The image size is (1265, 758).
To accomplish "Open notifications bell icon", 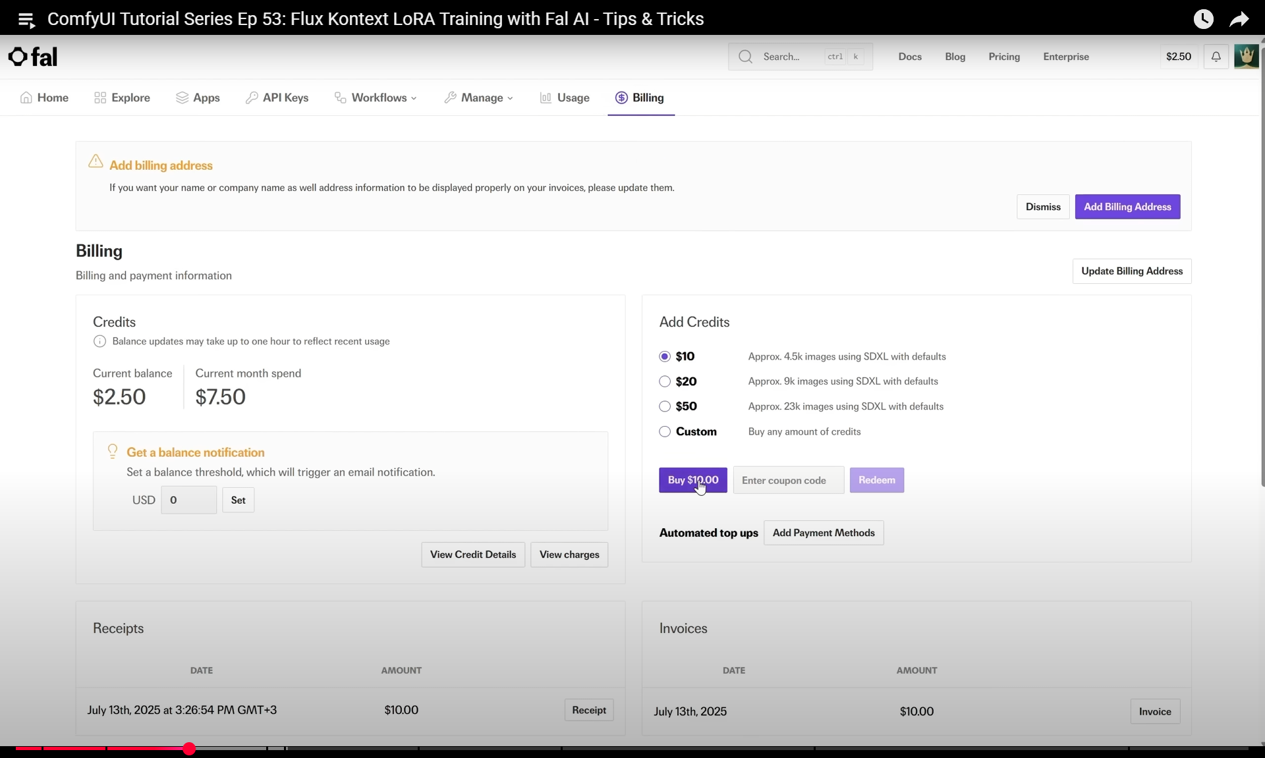I will point(1216,57).
